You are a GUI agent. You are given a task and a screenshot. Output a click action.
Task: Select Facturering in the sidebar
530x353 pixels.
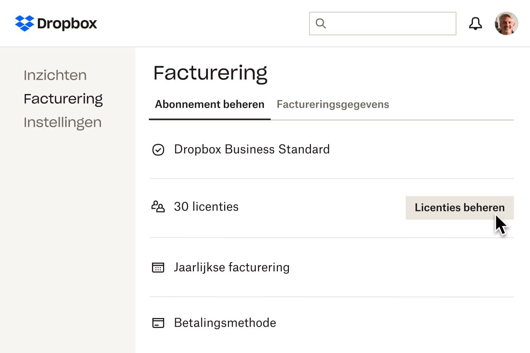tap(63, 99)
